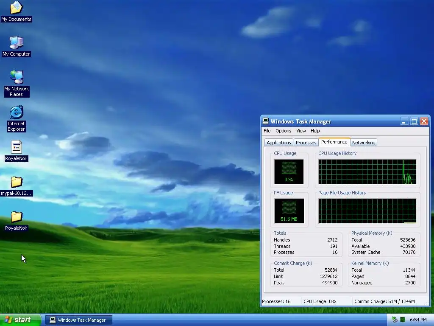Click the CPU Usage History graph
The height and width of the screenshot is (326, 434).
click(367, 171)
